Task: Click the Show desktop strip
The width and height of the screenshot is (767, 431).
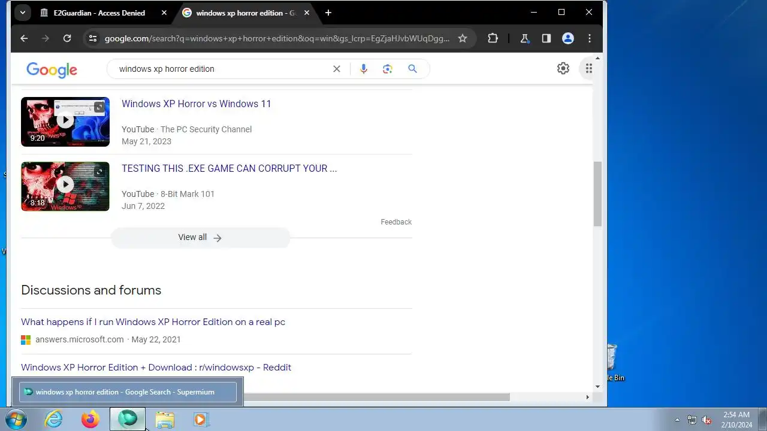Action: click(762, 419)
